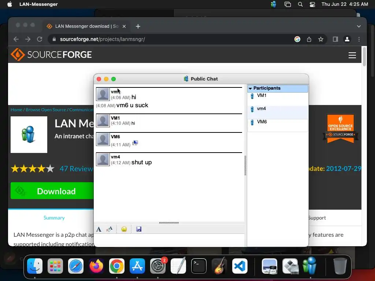The height and width of the screenshot is (281, 375).
Task: Click the green Download button
Action: pyautogui.click(x=52, y=191)
